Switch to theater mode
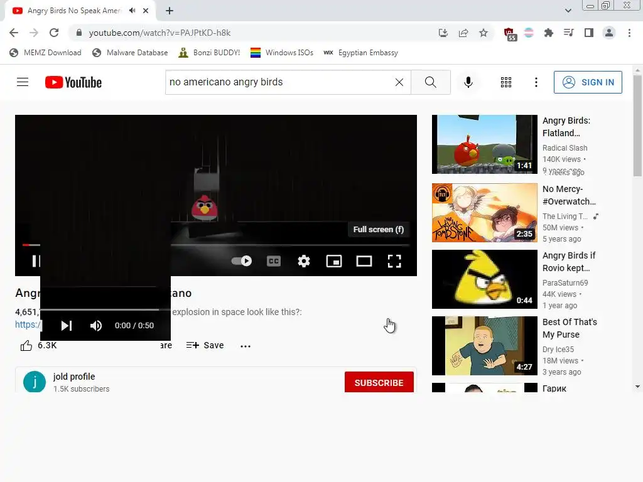643x482 pixels. pos(364,261)
